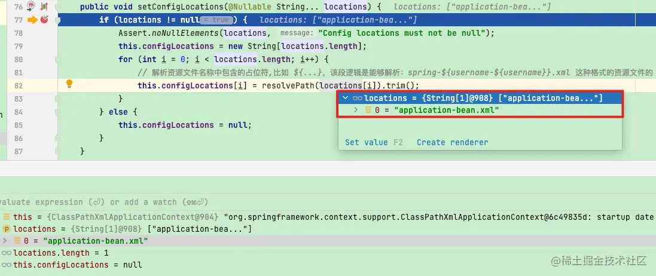Click 'setConfigLocations' method name on line 76

pyautogui.click(x=181, y=7)
